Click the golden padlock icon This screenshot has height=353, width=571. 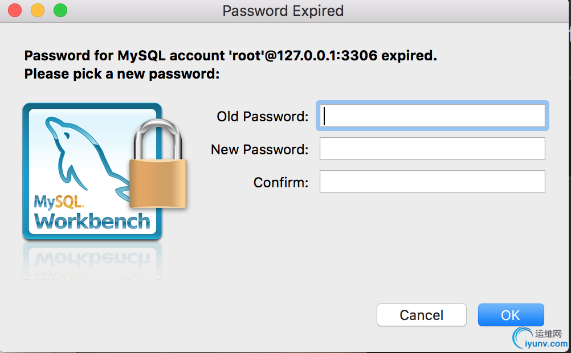click(158, 164)
